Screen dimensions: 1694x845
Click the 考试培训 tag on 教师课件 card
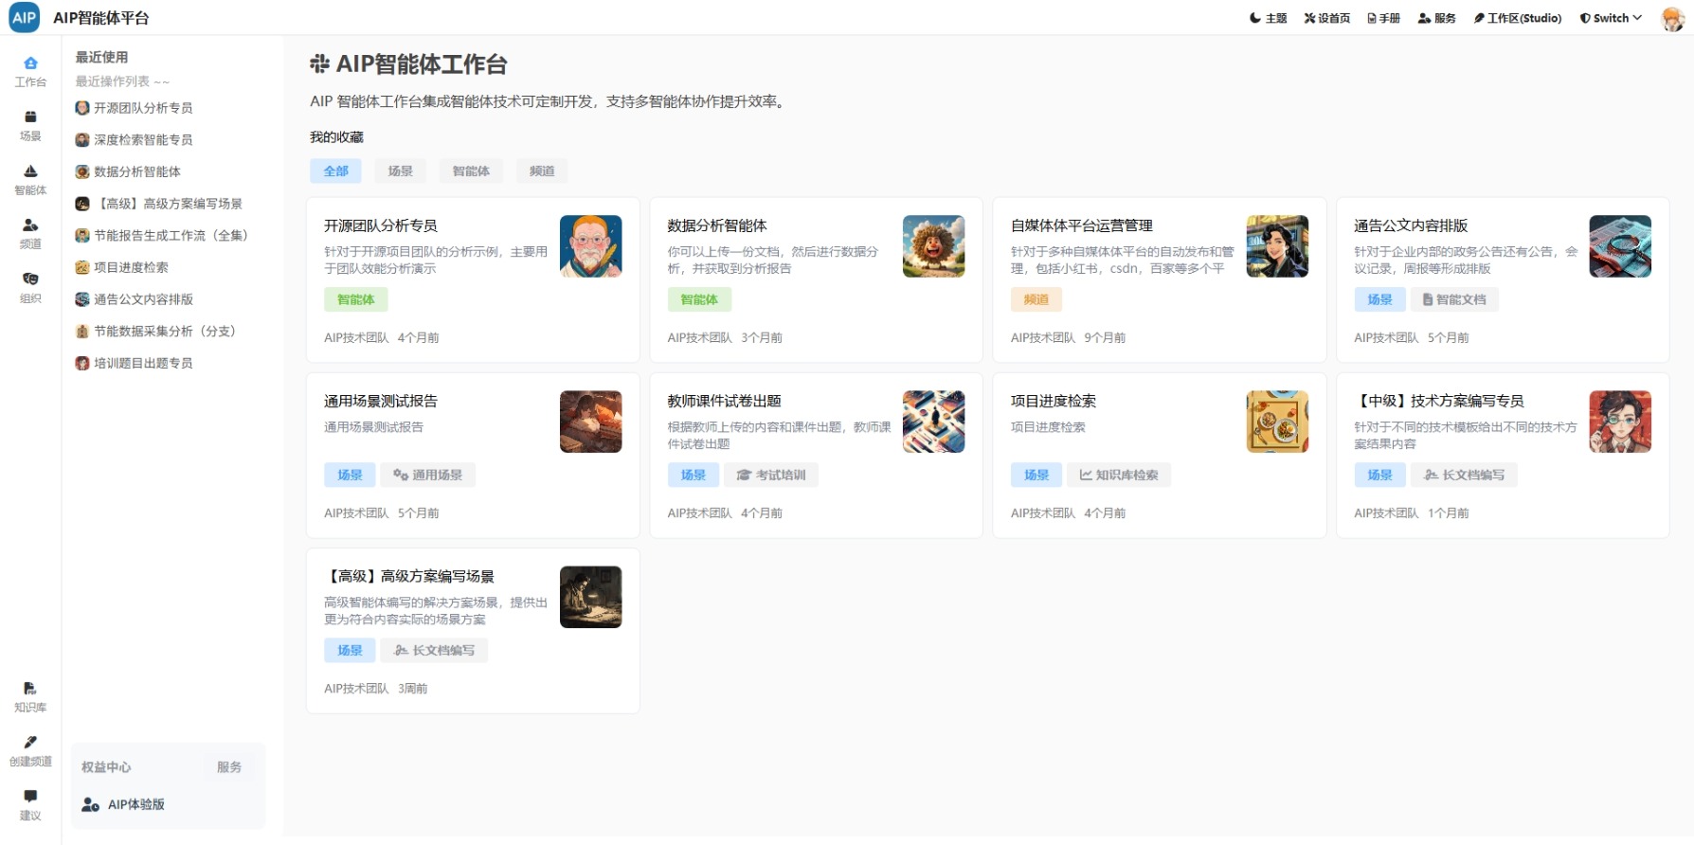click(770, 476)
